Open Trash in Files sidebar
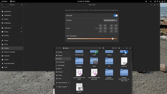 tap(63, 79)
